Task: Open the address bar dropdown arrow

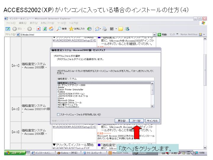Action: point(154,35)
